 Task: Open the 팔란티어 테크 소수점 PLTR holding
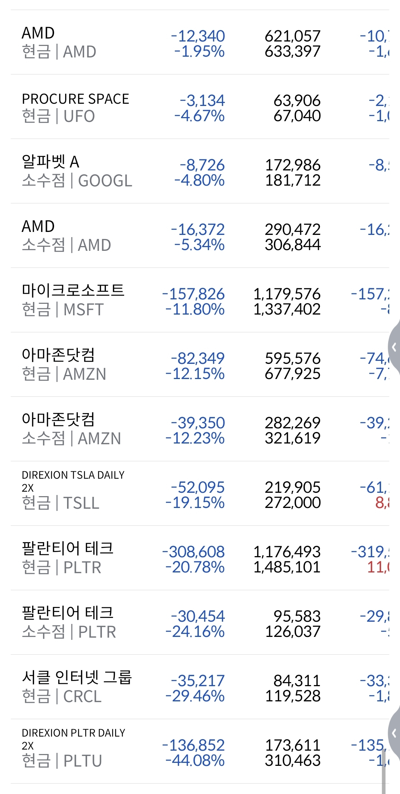(x=69, y=622)
